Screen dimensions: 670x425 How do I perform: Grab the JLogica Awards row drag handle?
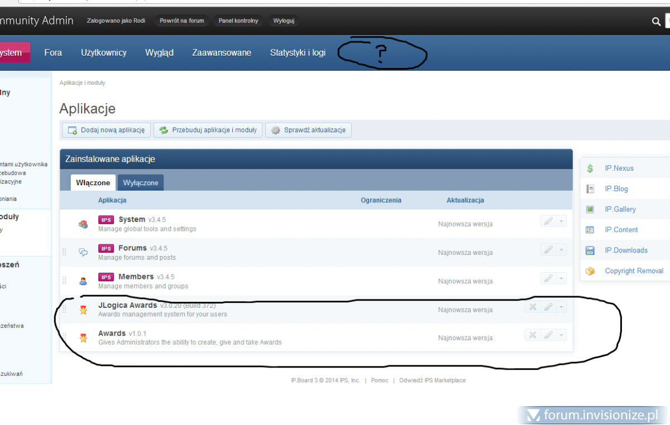pos(64,308)
